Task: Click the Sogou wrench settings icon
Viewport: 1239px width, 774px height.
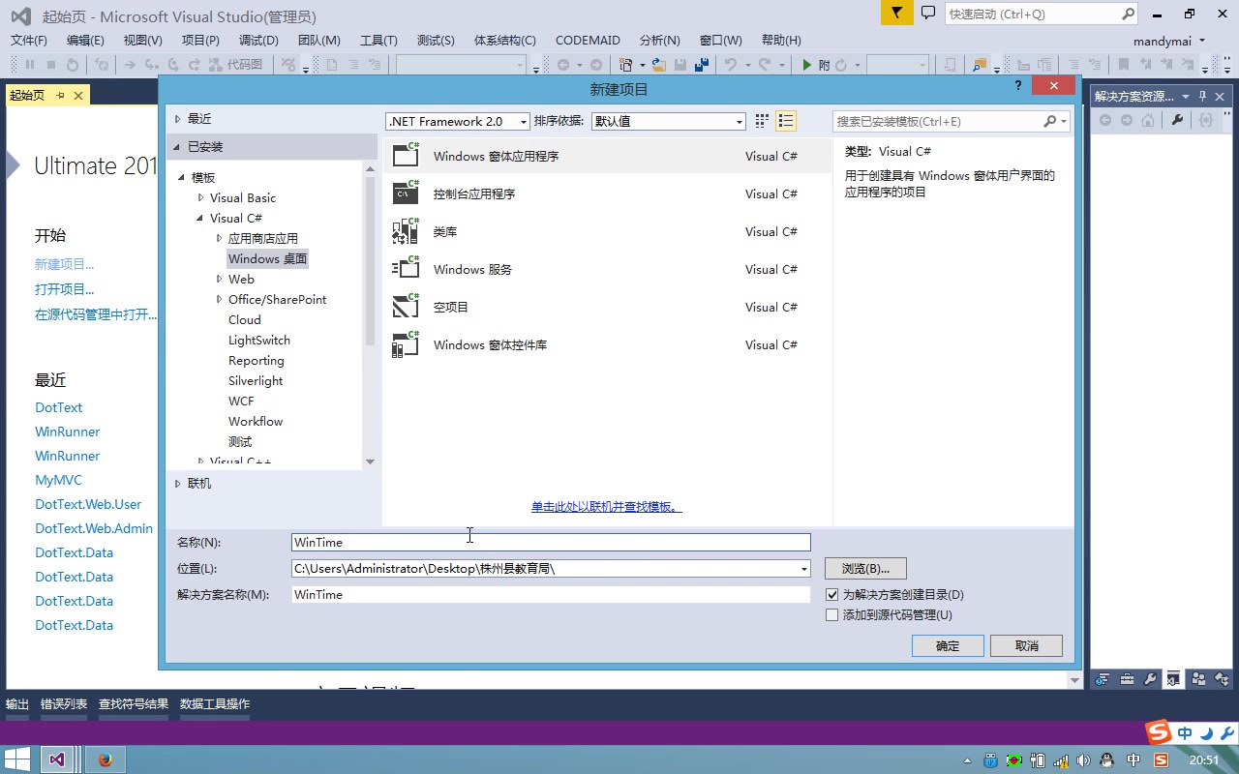Action: coord(1227,733)
